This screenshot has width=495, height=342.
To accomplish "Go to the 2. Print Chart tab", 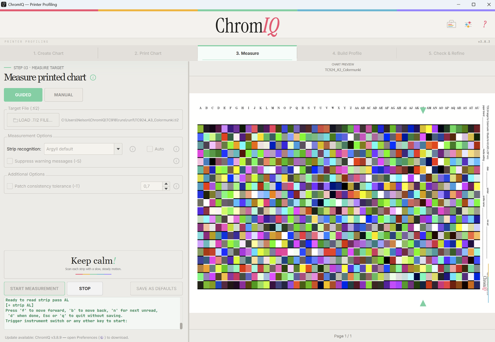I will click(148, 53).
